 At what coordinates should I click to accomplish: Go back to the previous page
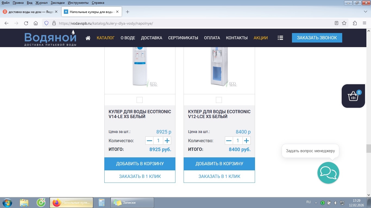point(7,23)
